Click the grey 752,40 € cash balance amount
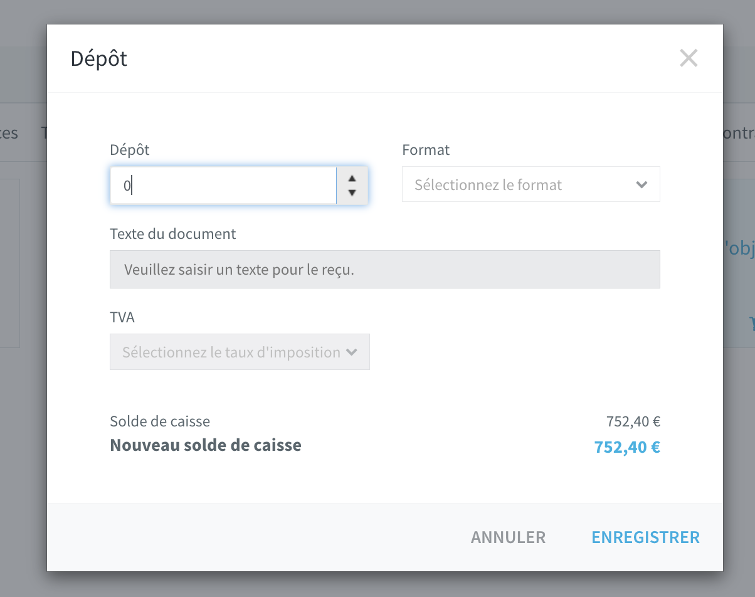The height and width of the screenshot is (597, 755). 633,421
